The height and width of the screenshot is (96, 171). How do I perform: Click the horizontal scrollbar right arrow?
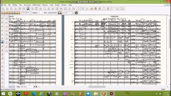point(168,87)
